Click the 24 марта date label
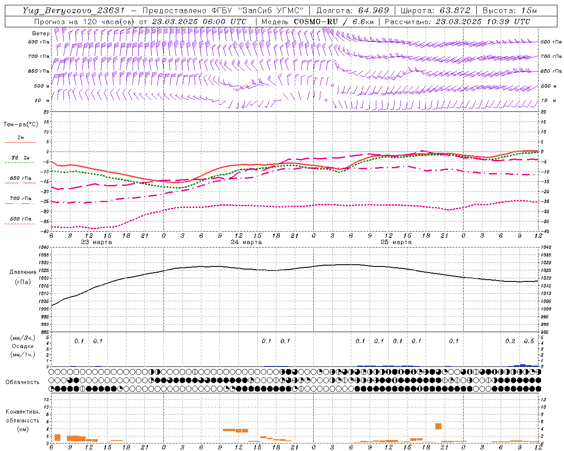The width and height of the screenshot is (564, 451). (246, 242)
